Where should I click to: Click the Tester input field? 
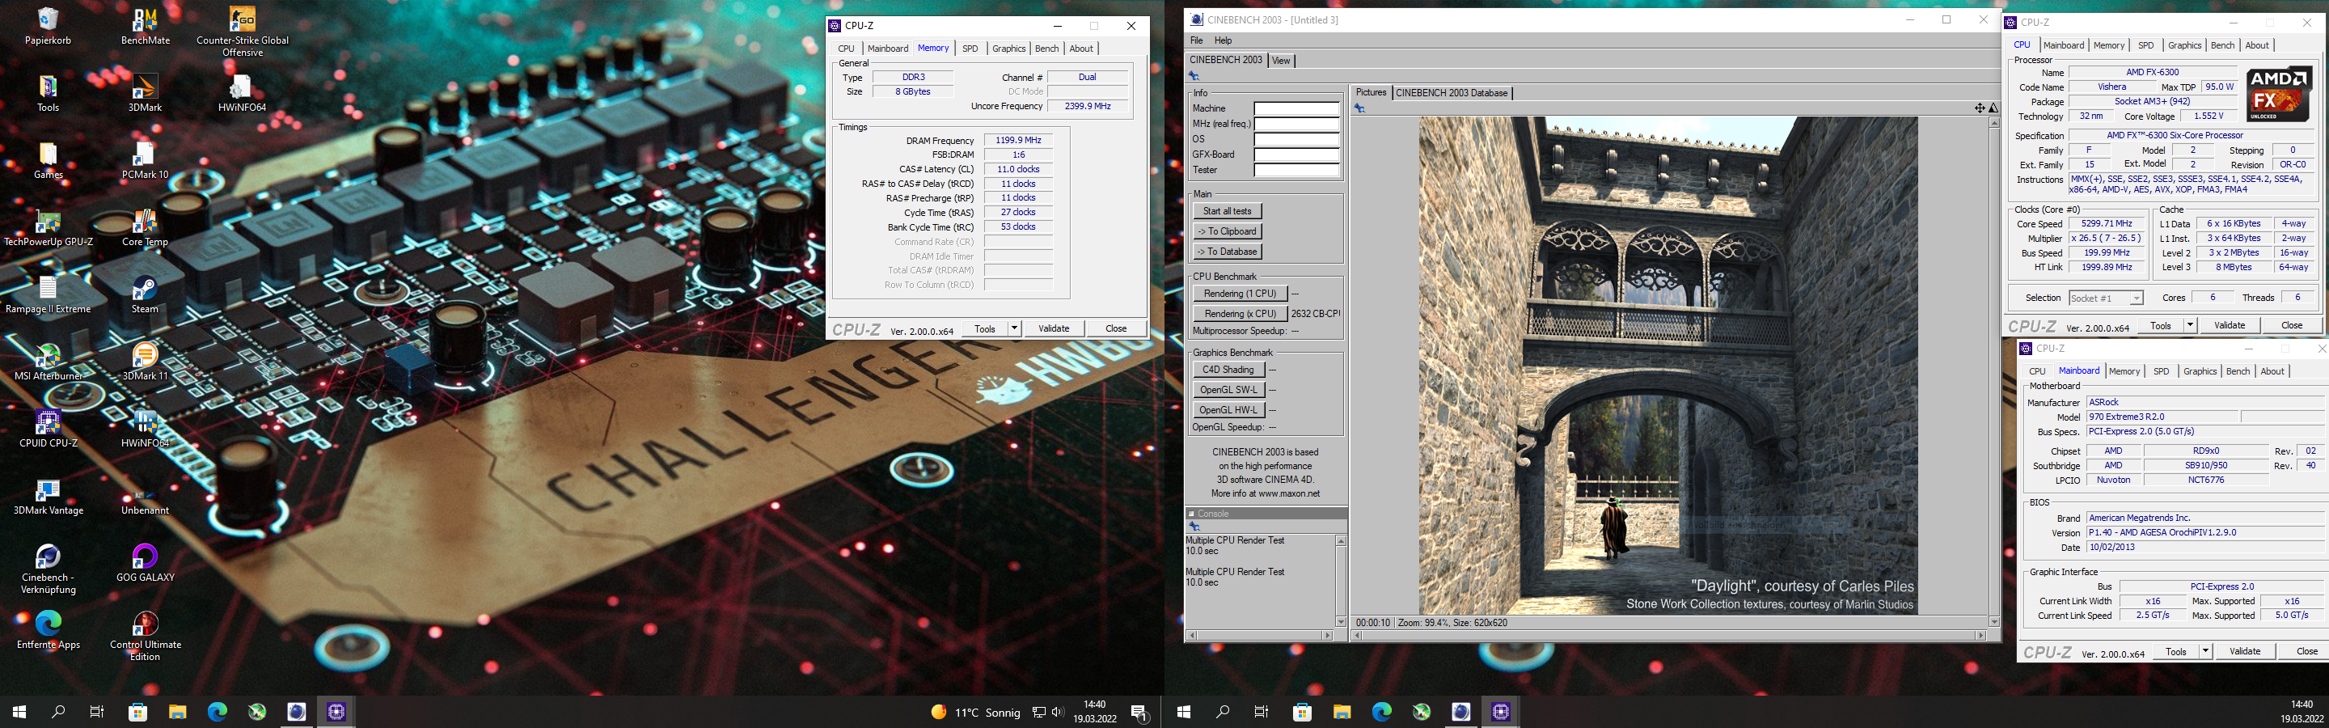pos(1296,170)
